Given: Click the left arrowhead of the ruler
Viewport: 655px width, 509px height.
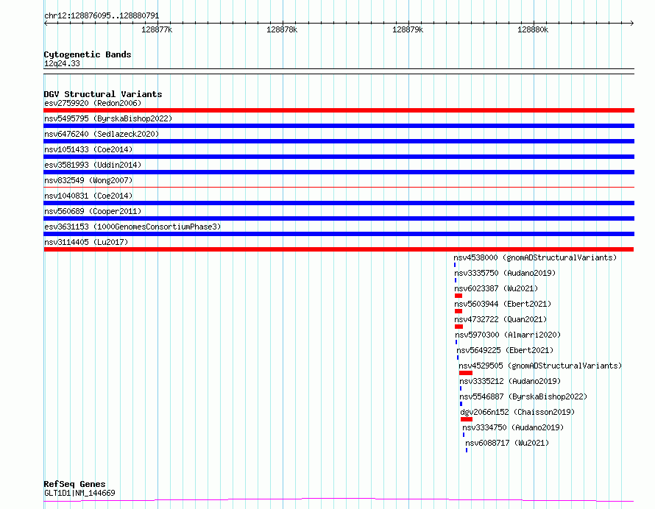Looking at the screenshot, I should [46, 24].
